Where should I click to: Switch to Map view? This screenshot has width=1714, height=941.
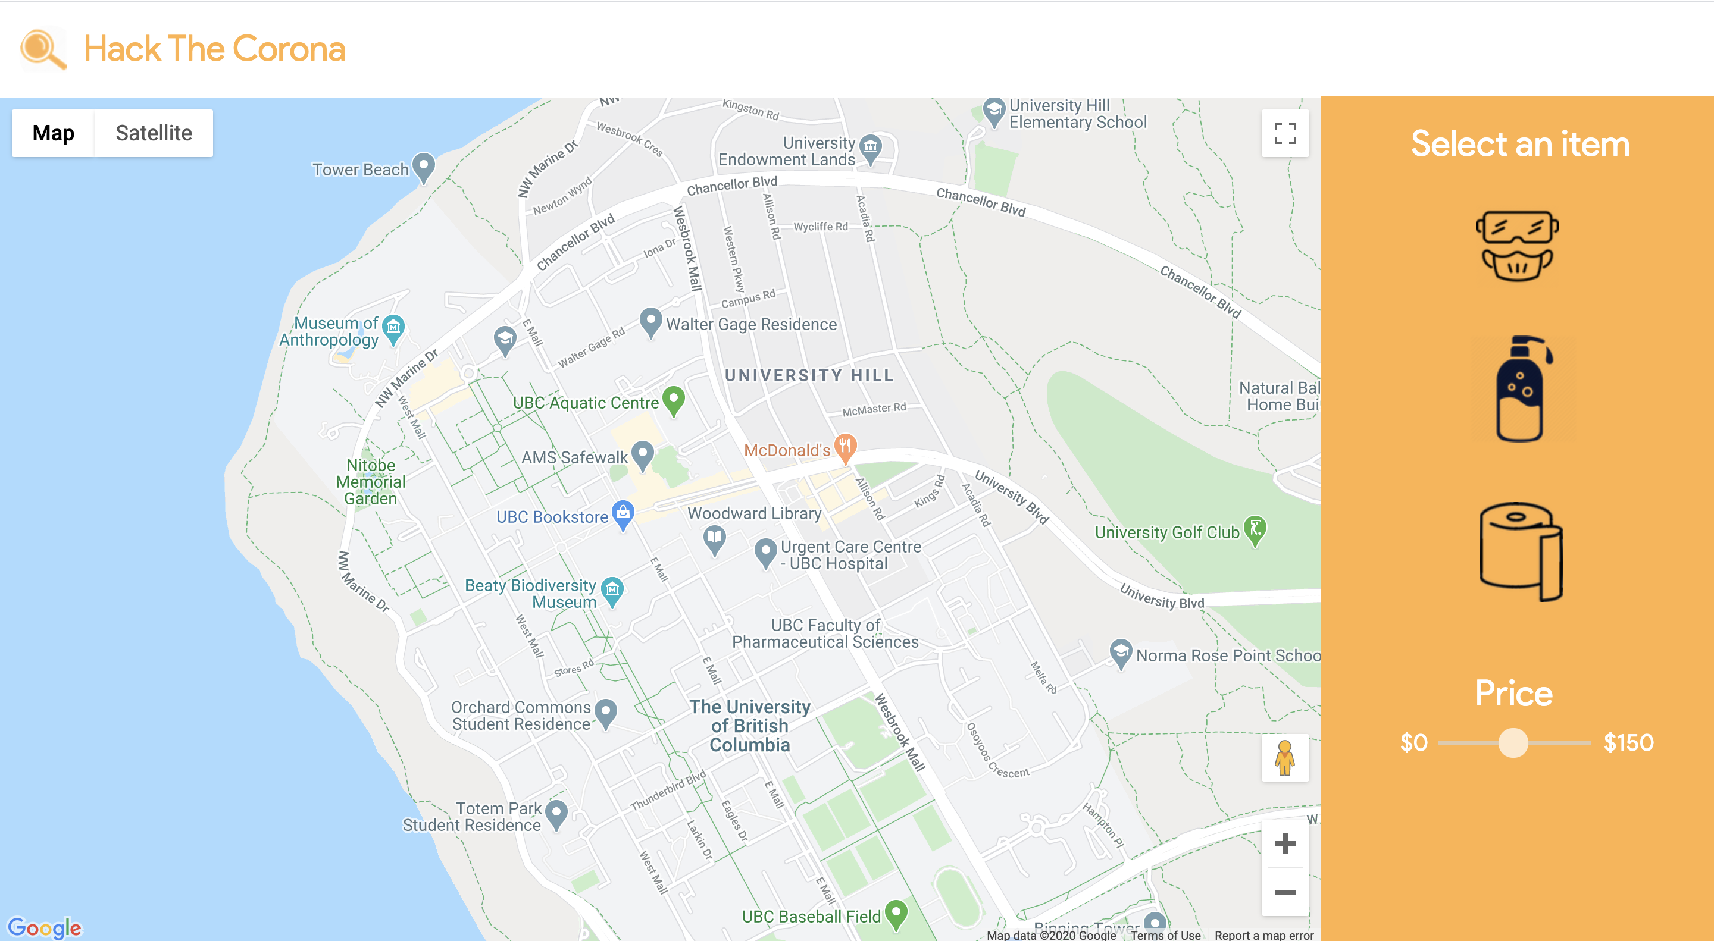(x=53, y=133)
